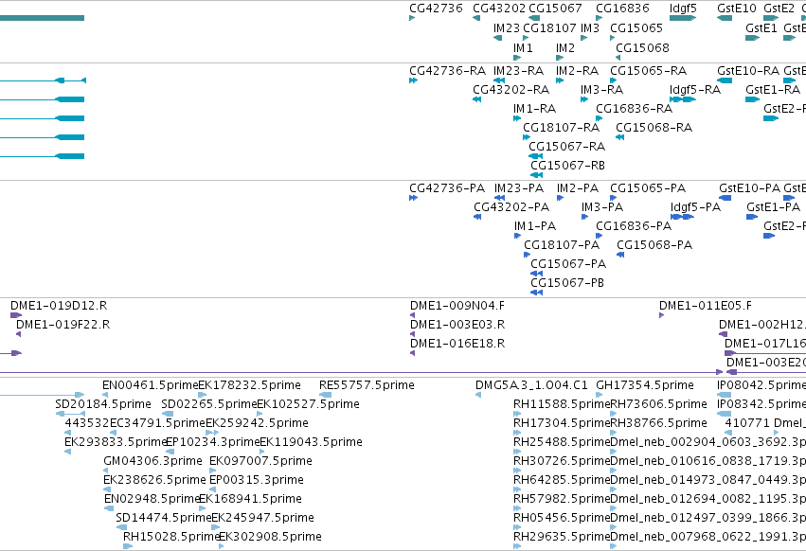Select protein IM2-PA
This screenshot has height=551, width=806.
(x=577, y=188)
